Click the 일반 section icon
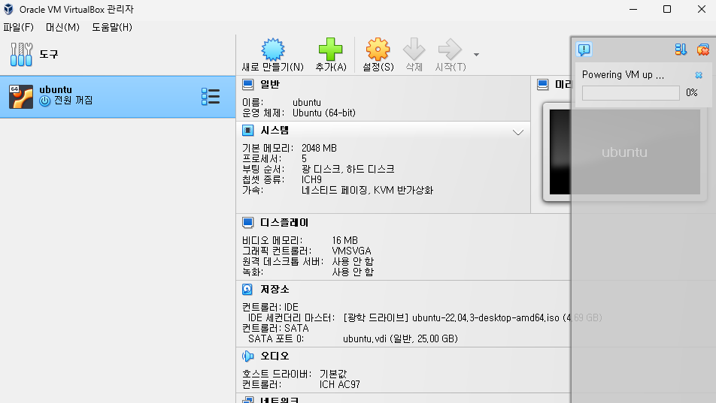Image resolution: width=716 pixels, height=403 pixels. pyautogui.click(x=248, y=84)
